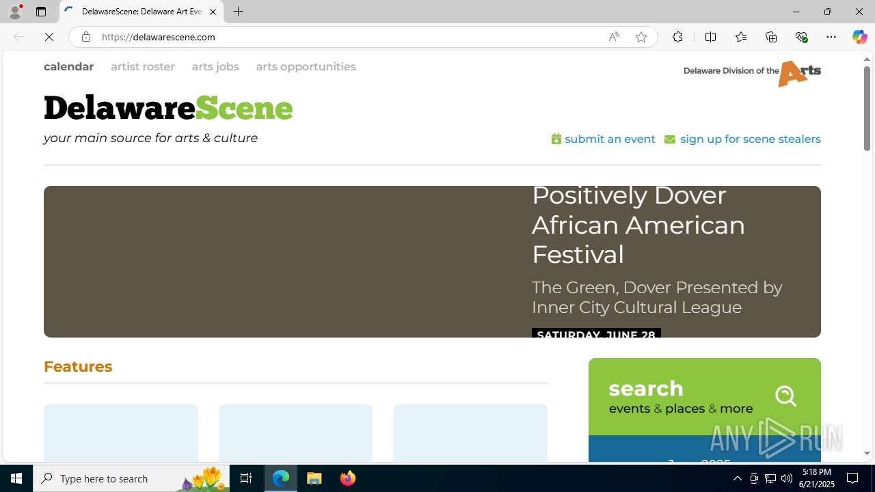Open the Windows Start menu
875x492 pixels.
[x=16, y=478]
